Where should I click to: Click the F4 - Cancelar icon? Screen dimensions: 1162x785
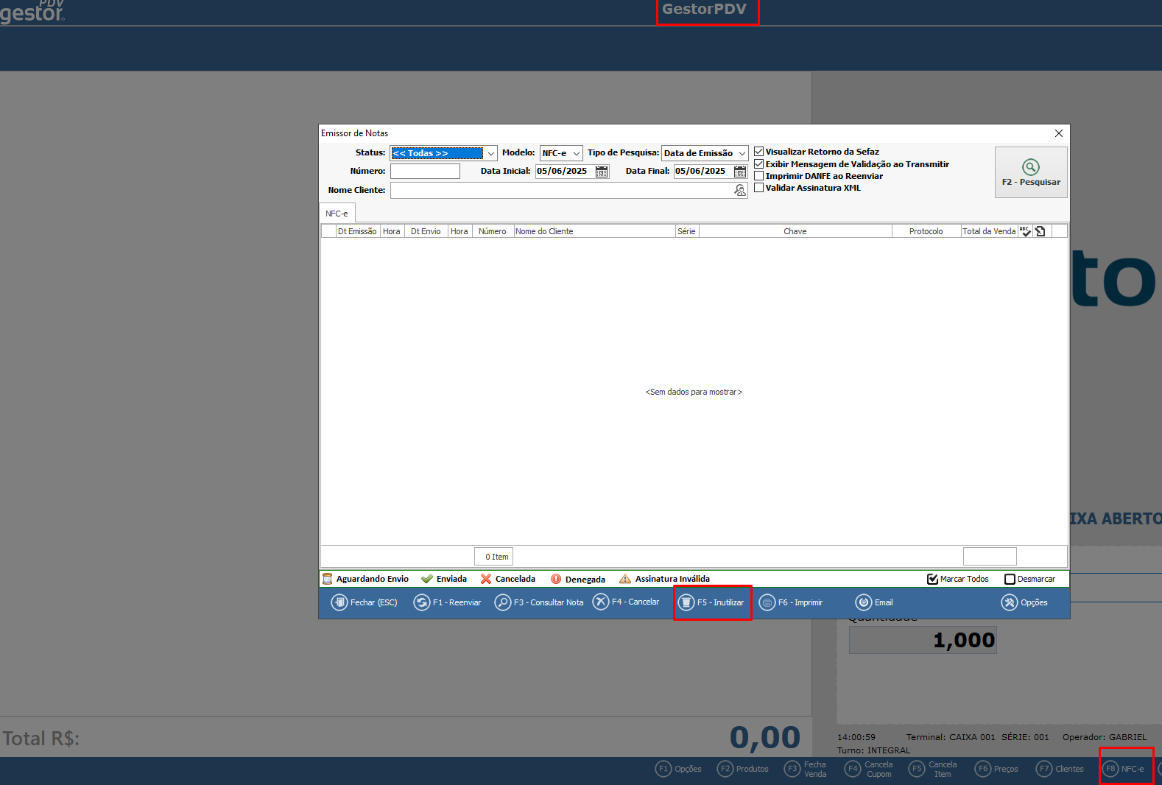pos(601,602)
